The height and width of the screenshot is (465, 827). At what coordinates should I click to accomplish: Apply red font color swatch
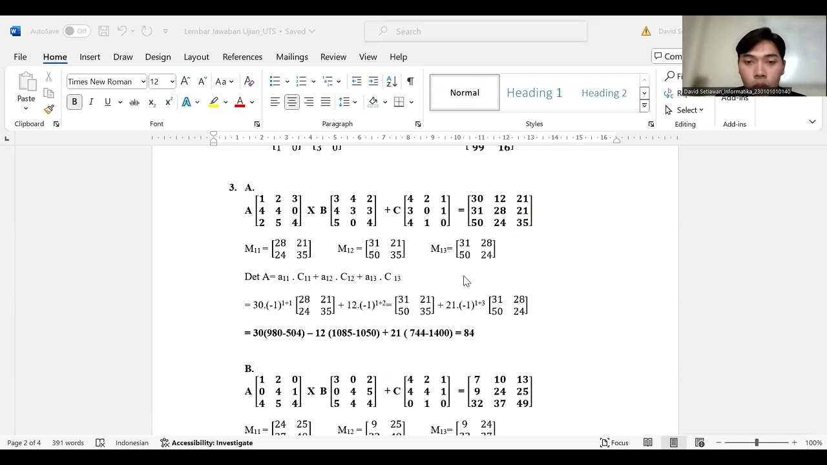click(240, 102)
